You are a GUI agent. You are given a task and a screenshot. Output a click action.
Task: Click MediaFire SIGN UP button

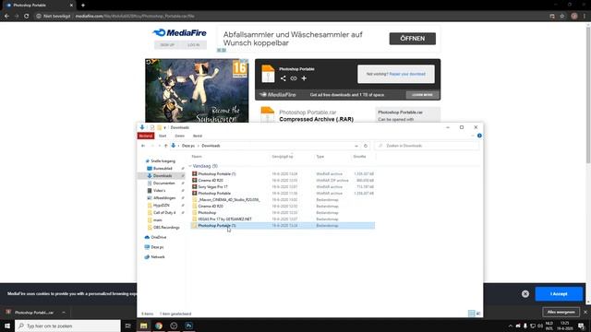167,45
